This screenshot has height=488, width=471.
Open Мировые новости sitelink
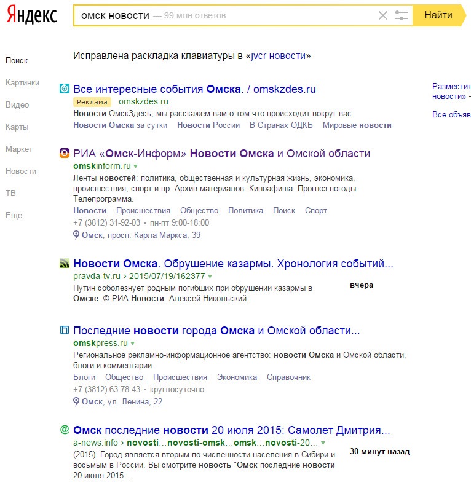tap(357, 125)
